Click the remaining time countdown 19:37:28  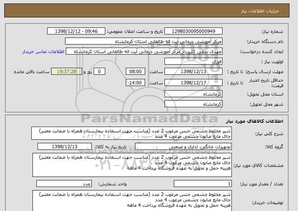[67, 72]
